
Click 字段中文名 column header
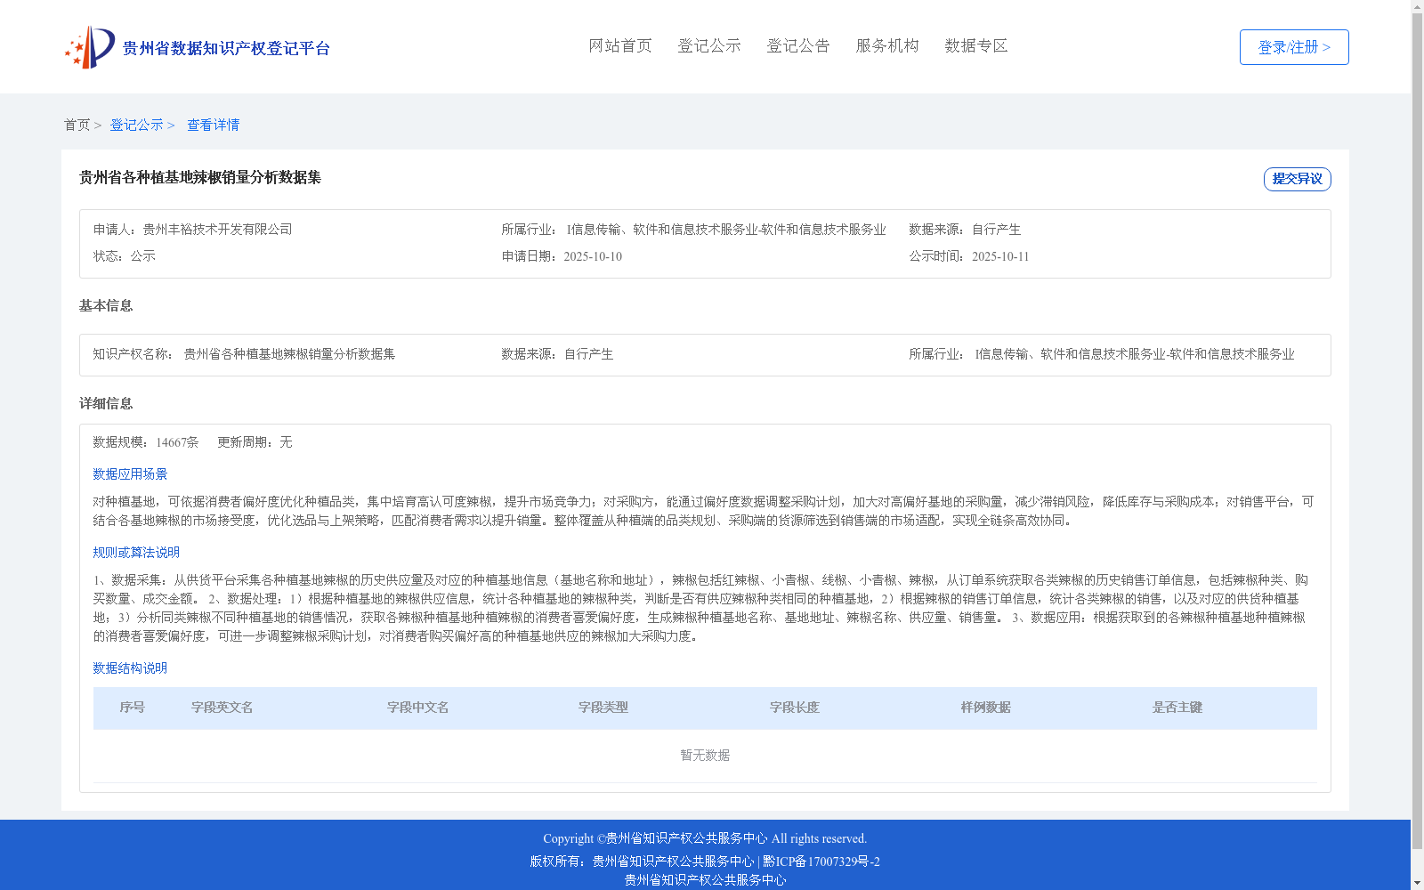(x=418, y=708)
